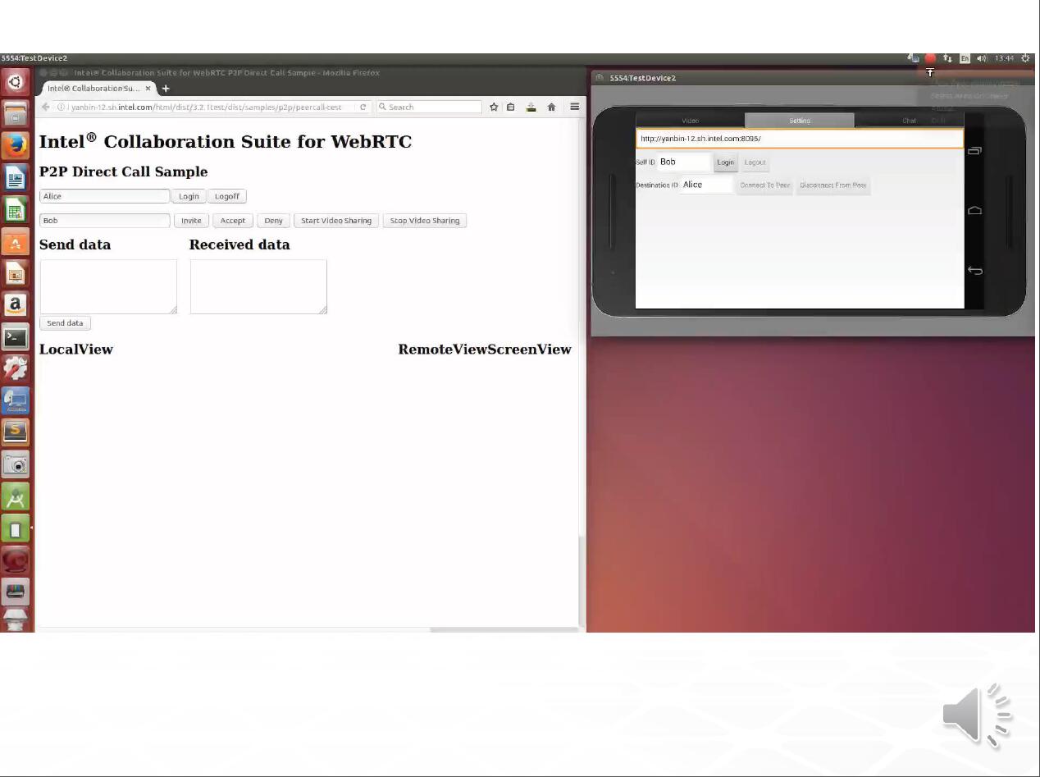1040x777 pixels.
Task: Launch Sublime Text from the dock
Action: (16, 432)
